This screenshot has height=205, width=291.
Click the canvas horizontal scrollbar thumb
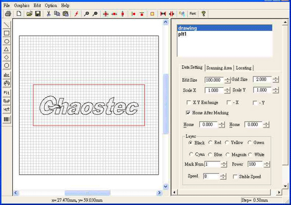(x=87, y=193)
